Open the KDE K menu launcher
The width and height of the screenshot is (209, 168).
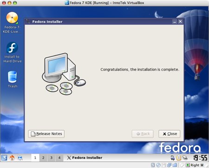tap(4, 158)
